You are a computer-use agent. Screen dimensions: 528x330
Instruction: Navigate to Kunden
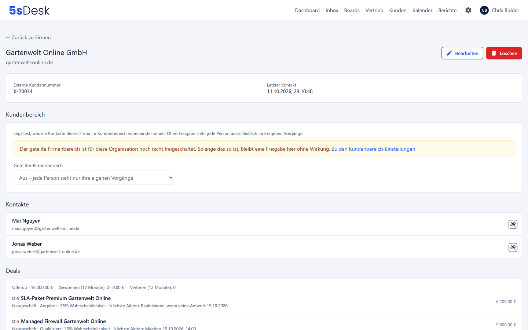(398, 10)
